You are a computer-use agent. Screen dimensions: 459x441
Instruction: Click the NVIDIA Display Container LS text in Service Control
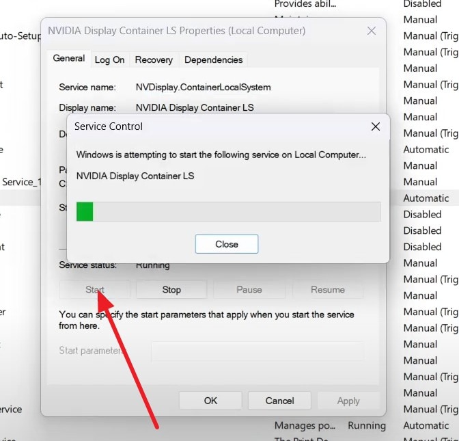[x=135, y=176]
